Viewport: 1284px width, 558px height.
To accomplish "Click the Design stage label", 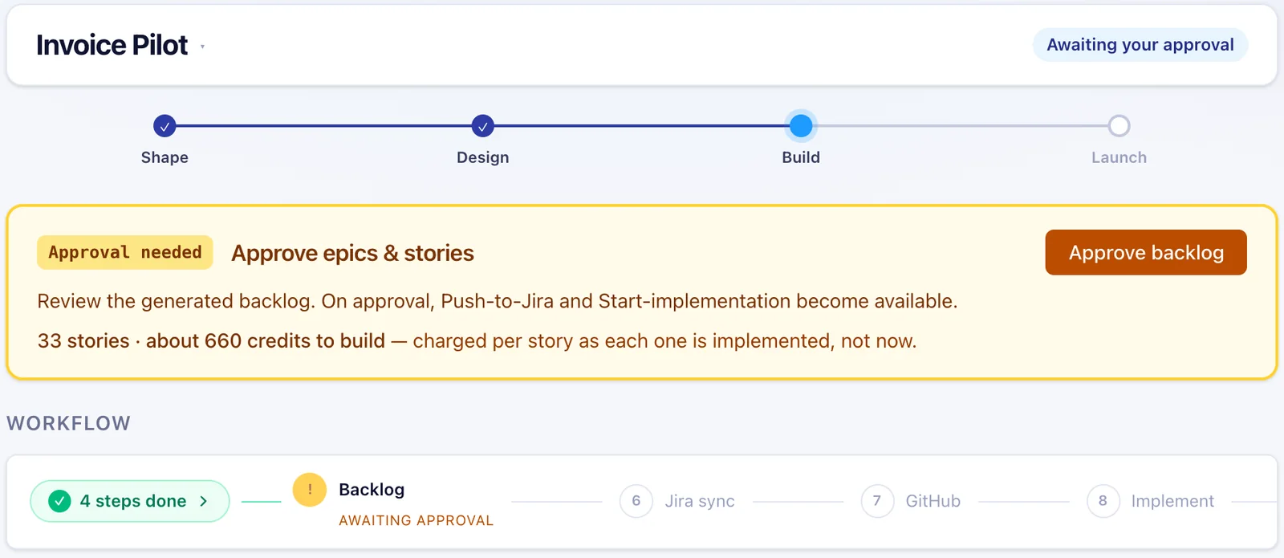I will [x=482, y=157].
